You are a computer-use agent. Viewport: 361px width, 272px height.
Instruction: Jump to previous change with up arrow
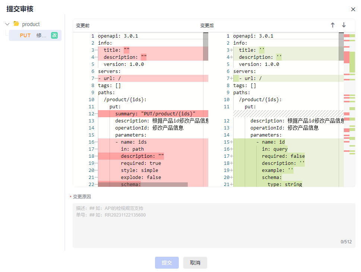click(333, 25)
